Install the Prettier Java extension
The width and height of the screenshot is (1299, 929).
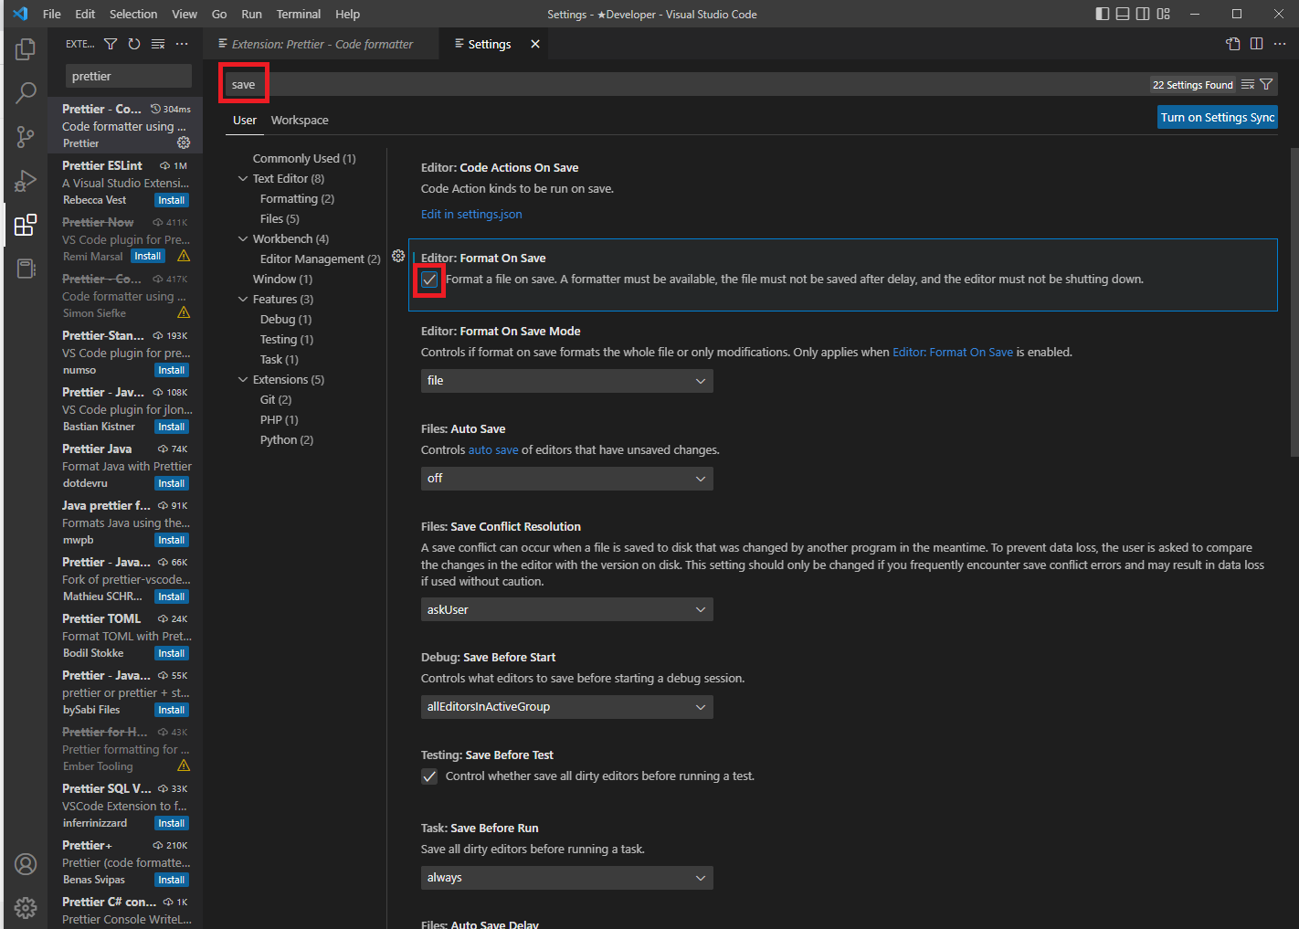pos(172,483)
